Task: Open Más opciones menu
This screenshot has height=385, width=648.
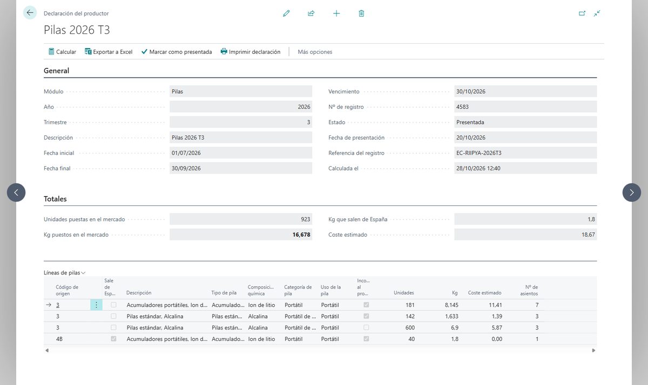Action: (315, 52)
